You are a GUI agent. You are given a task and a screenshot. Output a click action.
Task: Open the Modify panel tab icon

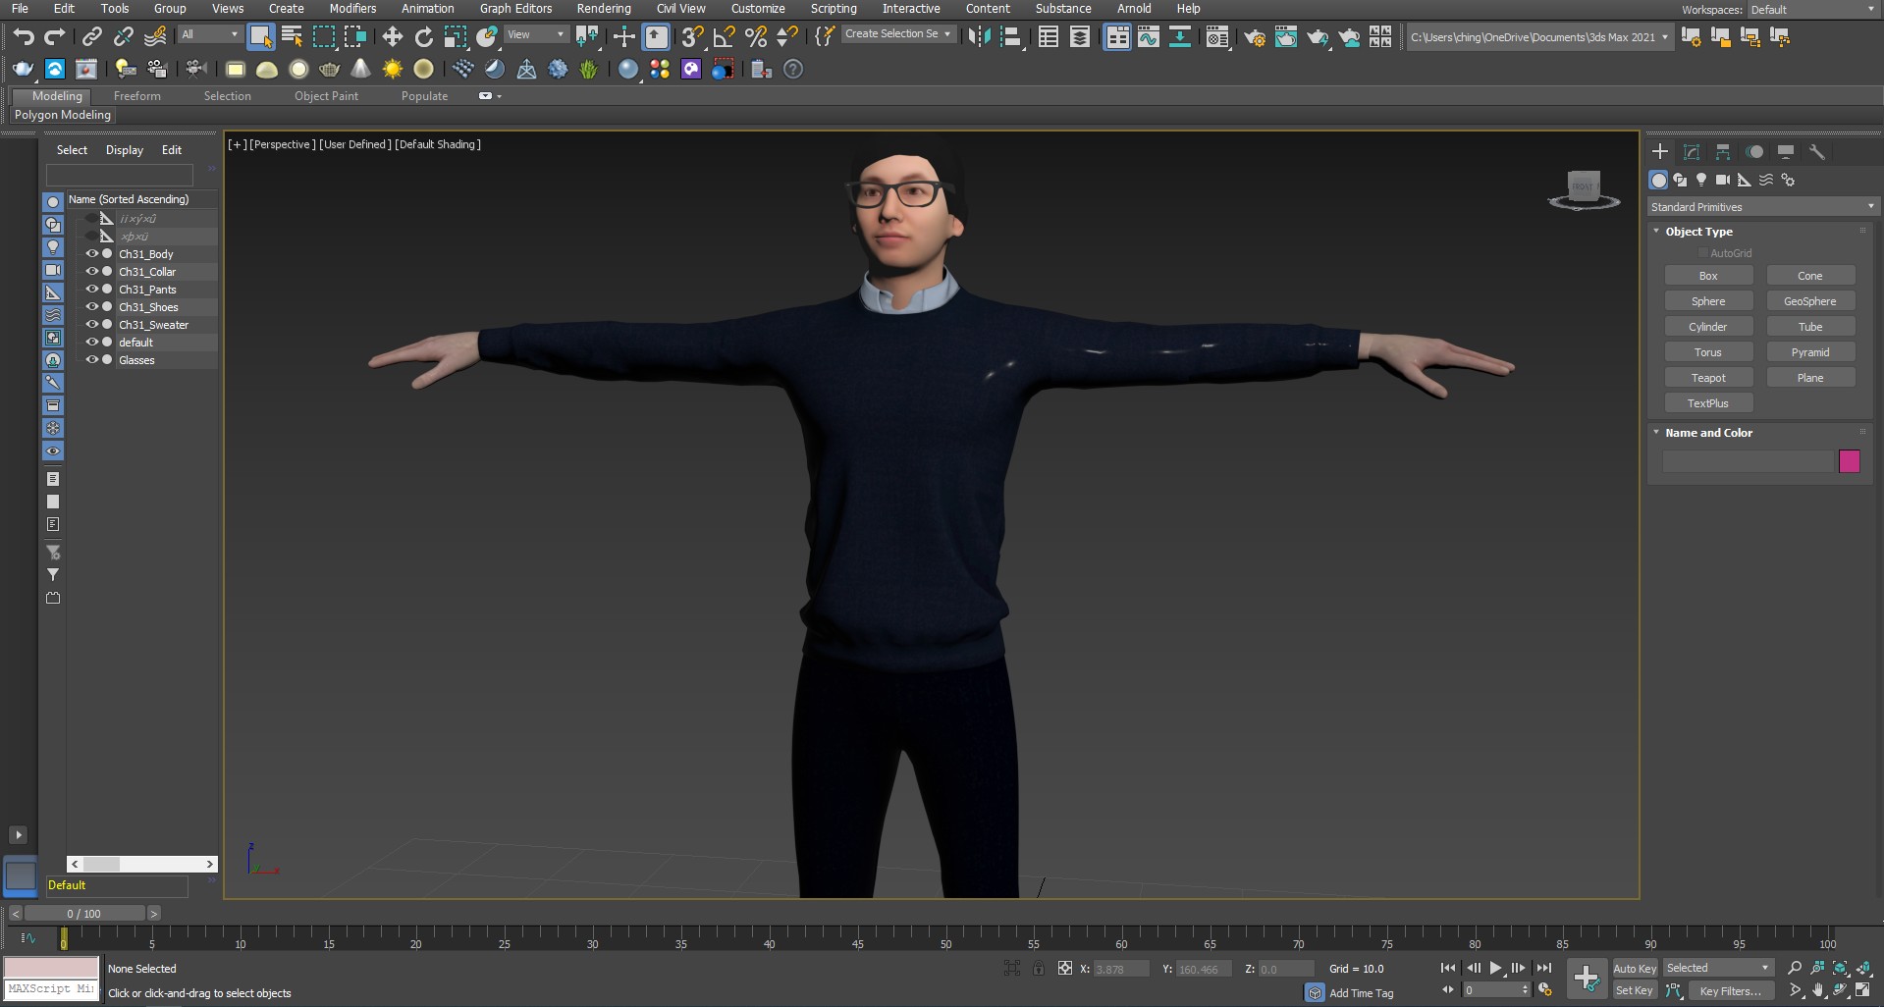(1692, 152)
